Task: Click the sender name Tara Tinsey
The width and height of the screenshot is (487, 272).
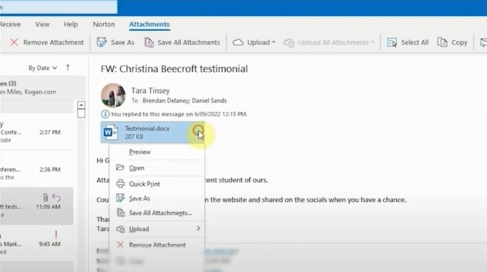Action: [x=150, y=90]
